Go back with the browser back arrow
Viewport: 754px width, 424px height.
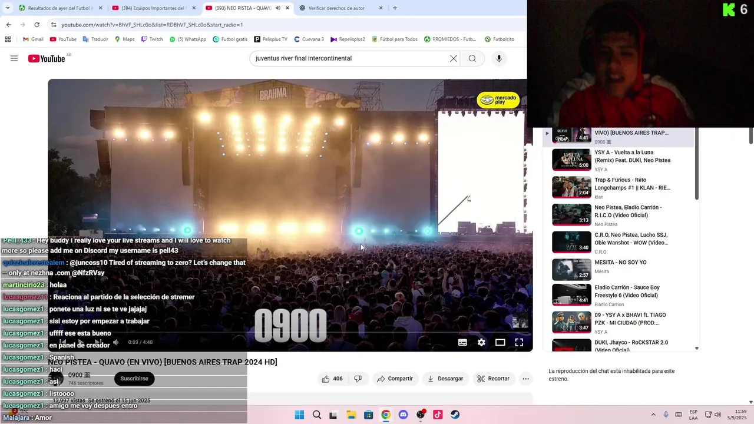pyautogui.click(x=8, y=25)
